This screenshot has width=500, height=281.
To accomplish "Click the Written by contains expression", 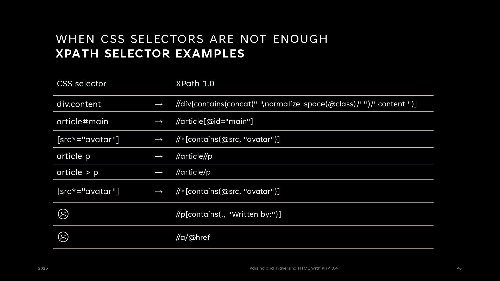I will [x=228, y=214].
